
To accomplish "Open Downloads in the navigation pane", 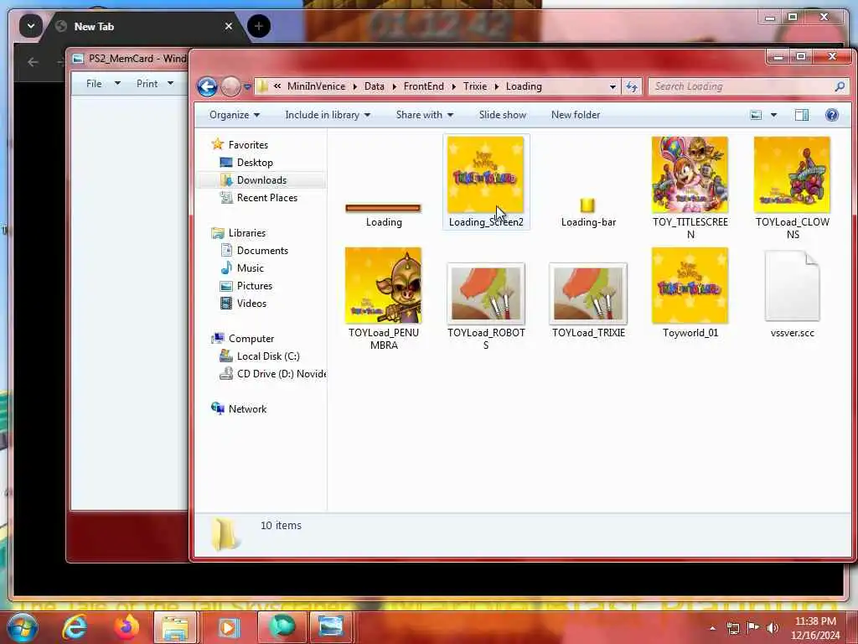I will point(261,180).
